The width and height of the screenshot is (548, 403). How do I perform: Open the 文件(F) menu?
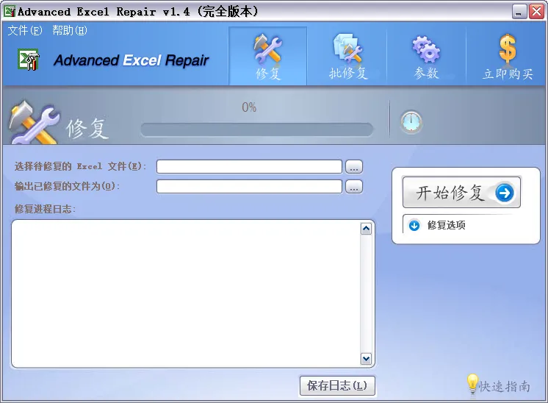25,30
